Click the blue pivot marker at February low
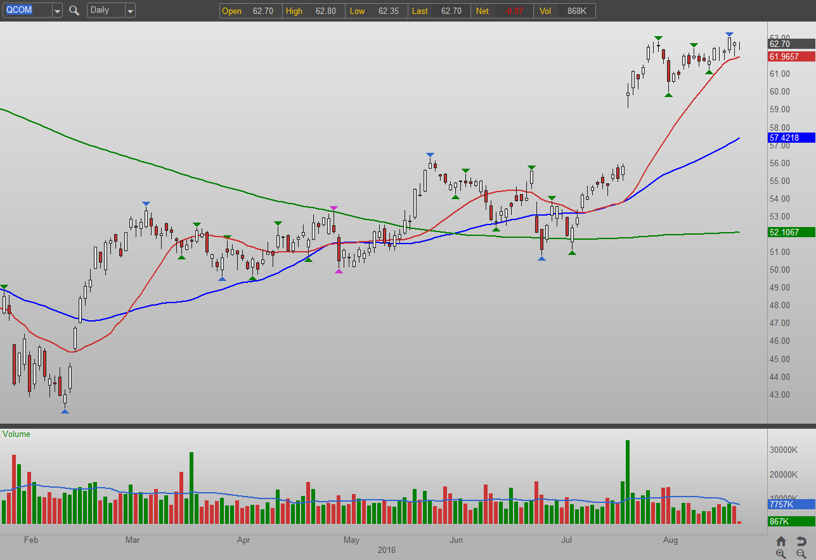816x560 pixels. tap(65, 412)
